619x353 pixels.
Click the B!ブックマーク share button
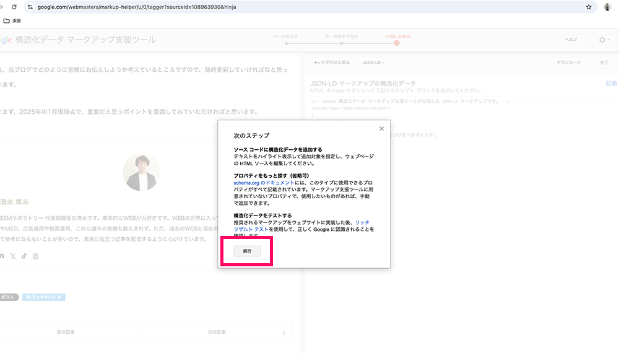(44, 297)
